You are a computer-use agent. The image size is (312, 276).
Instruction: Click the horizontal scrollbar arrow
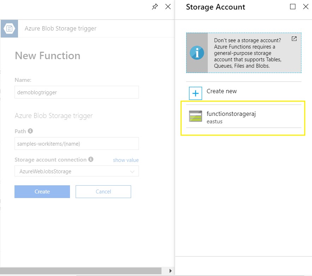(x=171, y=270)
